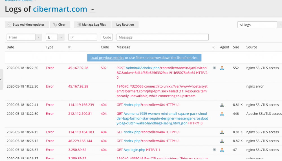Click the Load previous entries link
The image size is (282, 161).
pyautogui.click(x=107, y=58)
